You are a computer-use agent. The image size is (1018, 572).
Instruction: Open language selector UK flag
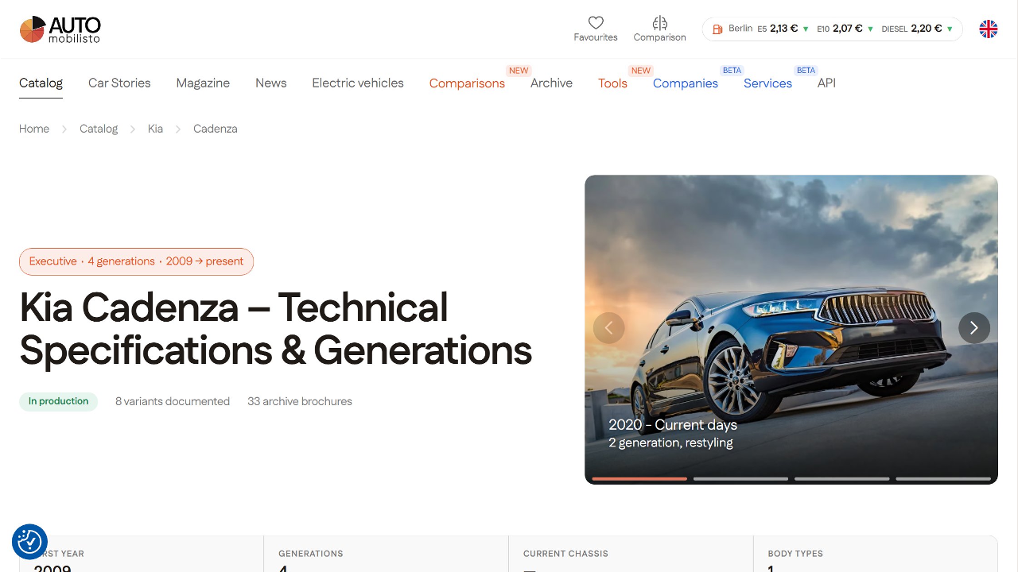coord(988,29)
